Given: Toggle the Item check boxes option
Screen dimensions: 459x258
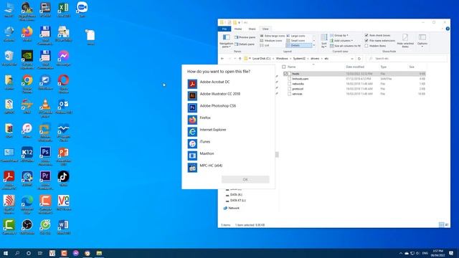Looking at the screenshot, I should pyautogui.click(x=378, y=35).
